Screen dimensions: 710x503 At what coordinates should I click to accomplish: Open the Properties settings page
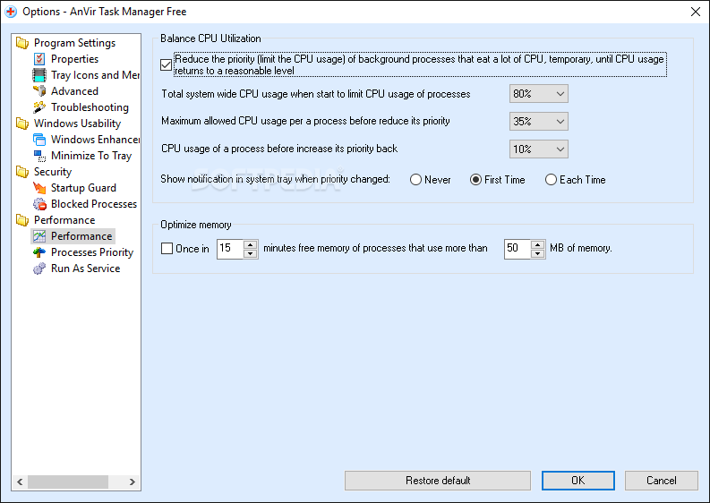pyautogui.click(x=74, y=59)
